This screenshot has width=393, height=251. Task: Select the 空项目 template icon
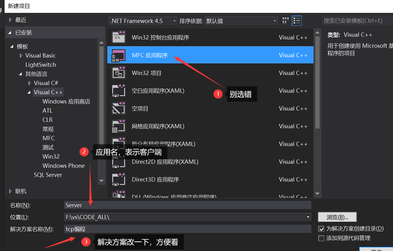click(118, 108)
